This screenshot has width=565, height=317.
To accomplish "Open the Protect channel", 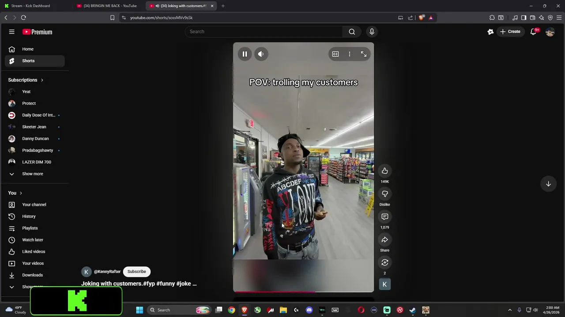I will [35, 103].
